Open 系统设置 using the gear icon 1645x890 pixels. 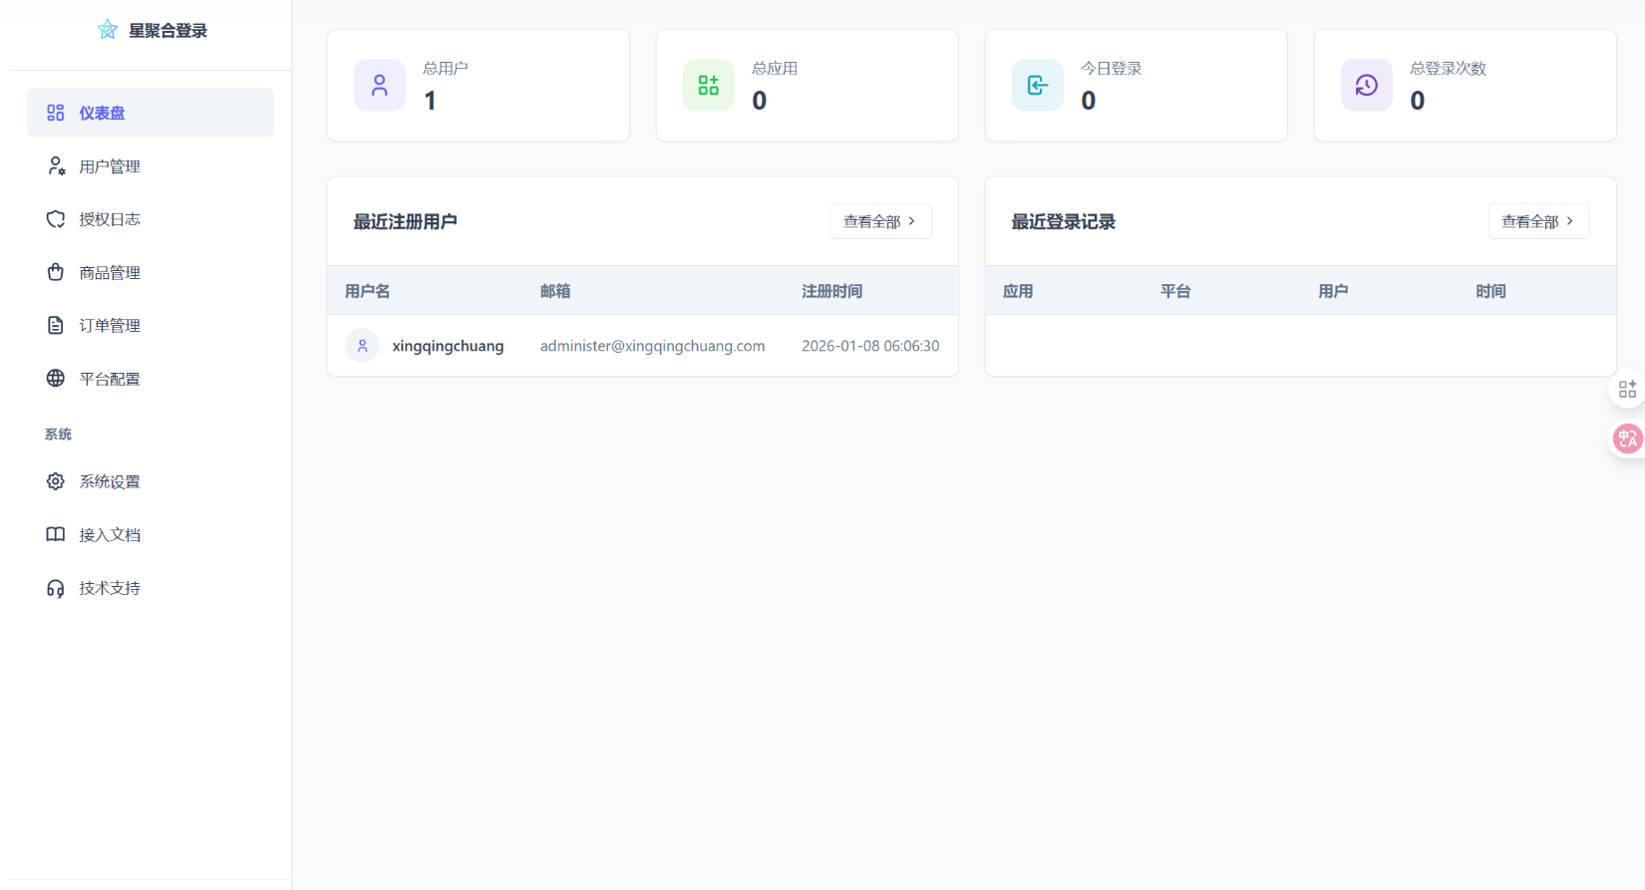(56, 481)
